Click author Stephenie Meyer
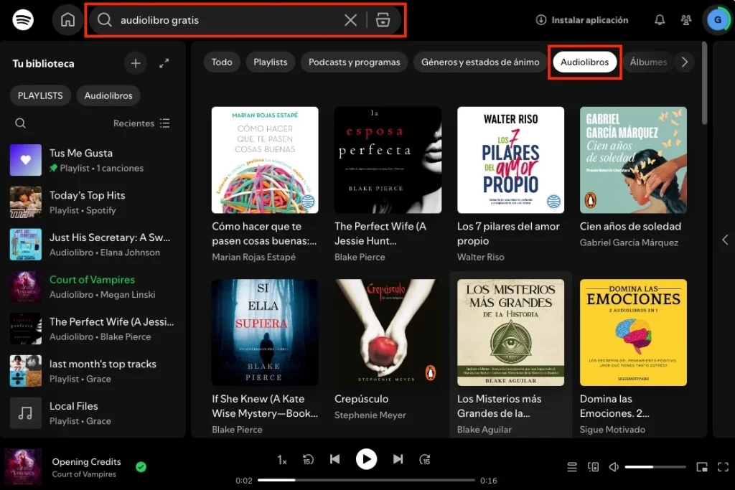Viewport: 735px width, 490px height. tap(370, 415)
